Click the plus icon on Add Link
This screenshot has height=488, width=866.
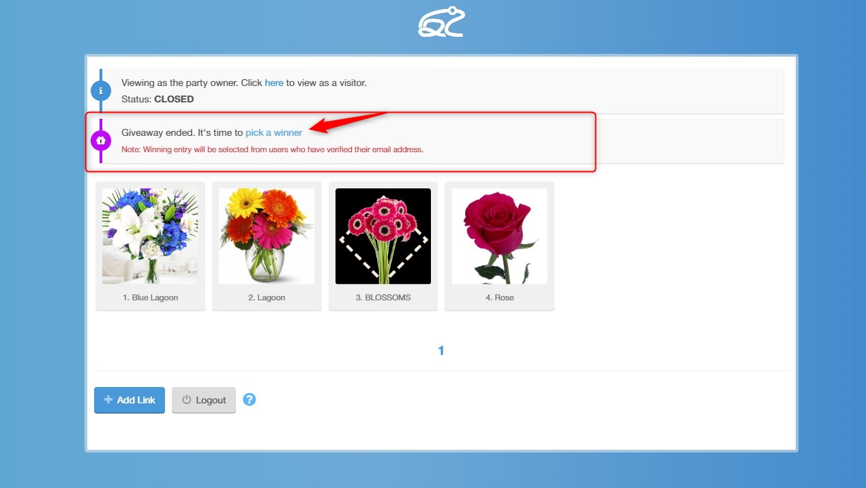click(x=108, y=400)
